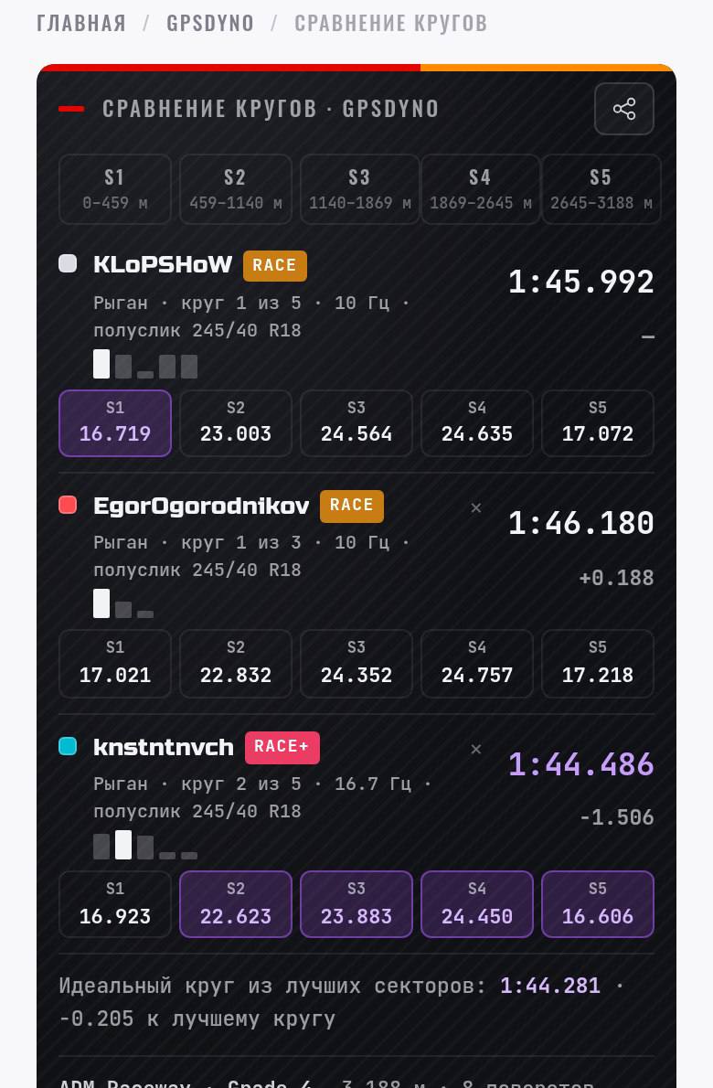The width and height of the screenshot is (713, 1088).
Task: Click knstntnvch's S5 16.606 sector cell
Action: coord(598,904)
